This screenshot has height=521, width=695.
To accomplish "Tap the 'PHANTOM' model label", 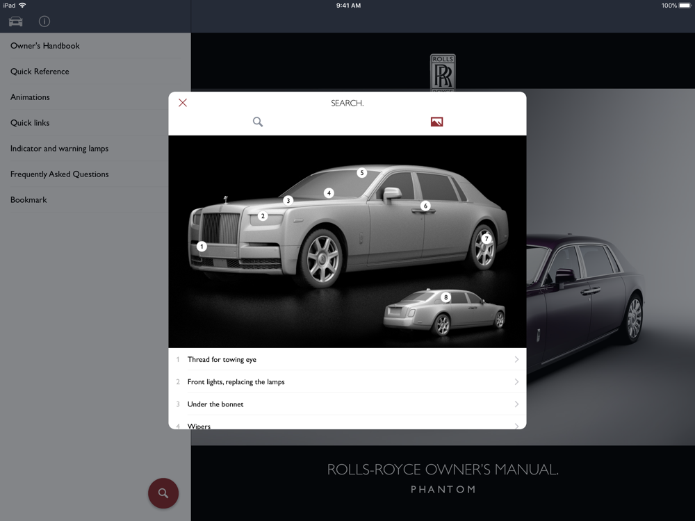I will [443, 490].
